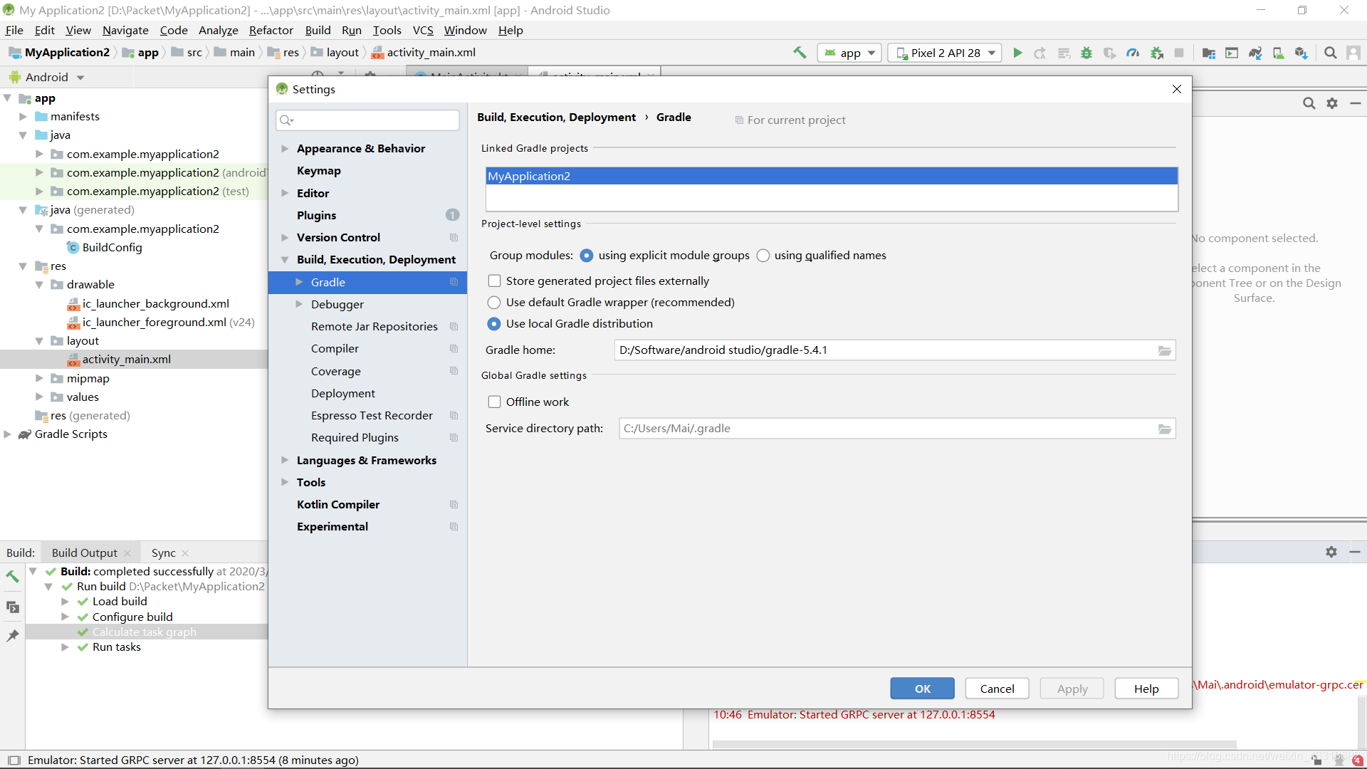Expand the Gradle Scripts tree node
The height and width of the screenshot is (769, 1367).
coord(8,434)
